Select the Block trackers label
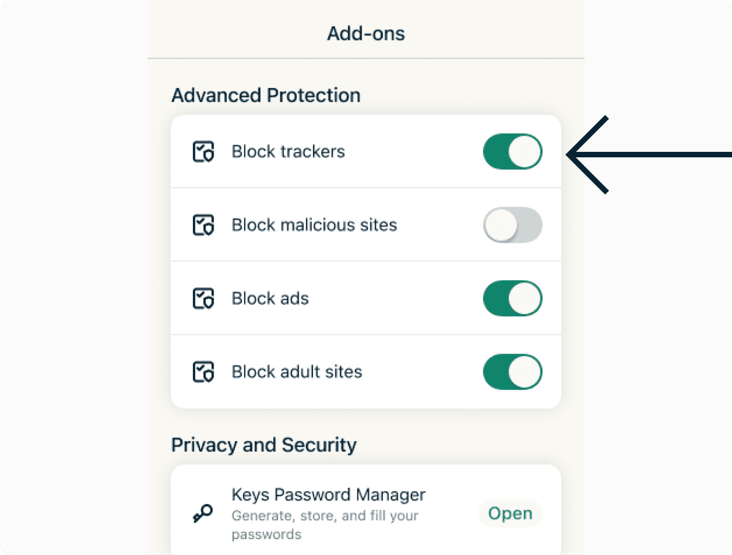 click(x=288, y=152)
